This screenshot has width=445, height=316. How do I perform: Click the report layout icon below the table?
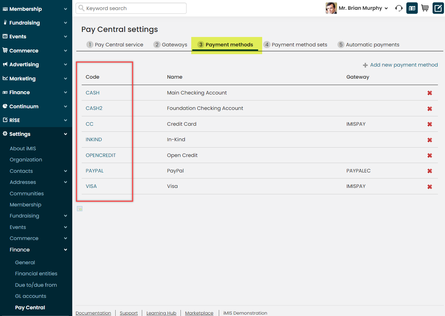click(x=80, y=208)
